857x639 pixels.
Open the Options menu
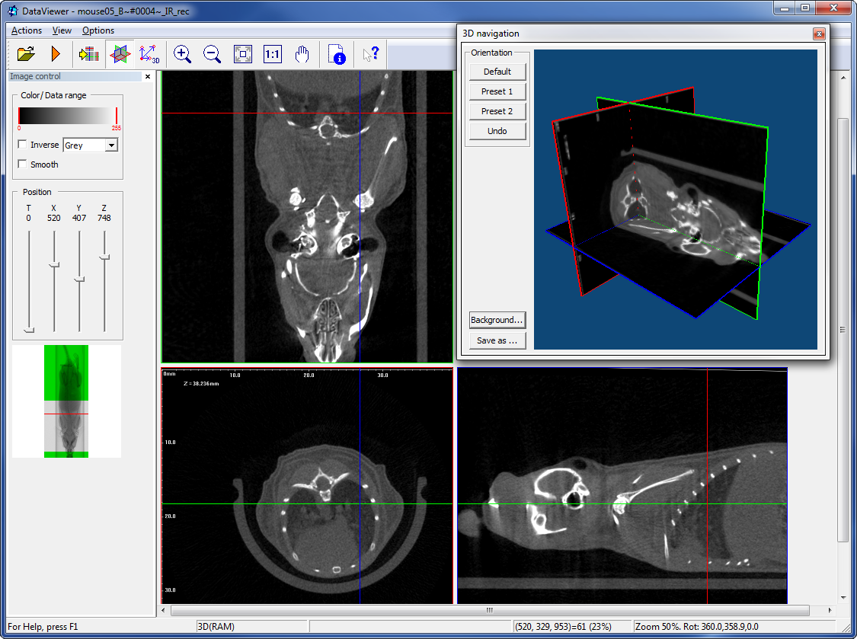pos(98,30)
